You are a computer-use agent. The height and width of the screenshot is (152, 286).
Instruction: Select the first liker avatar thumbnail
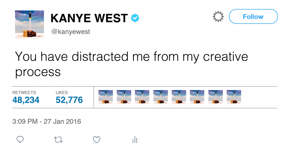(106, 97)
